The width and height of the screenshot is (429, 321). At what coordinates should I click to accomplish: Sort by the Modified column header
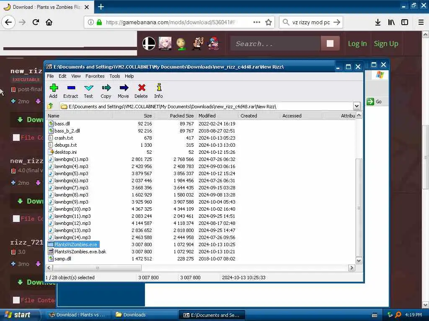click(217, 116)
